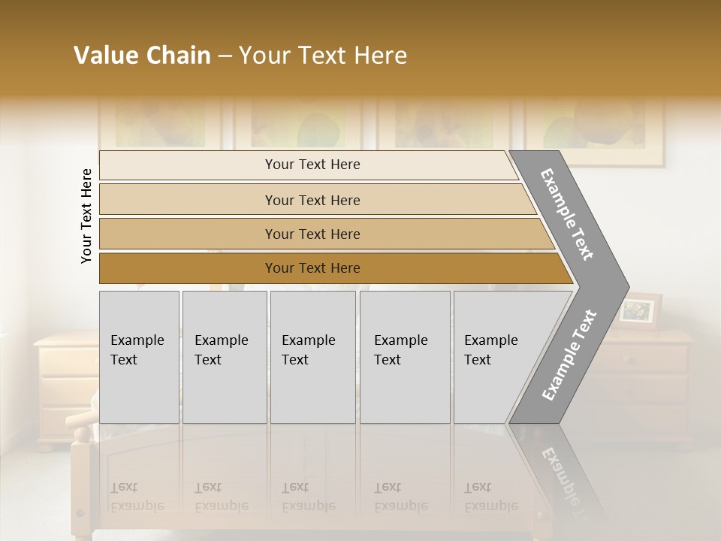Viewport: 721px width, 541px height.
Task: Click the lower chevron arm 'Example Text'
Action: (569, 355)
